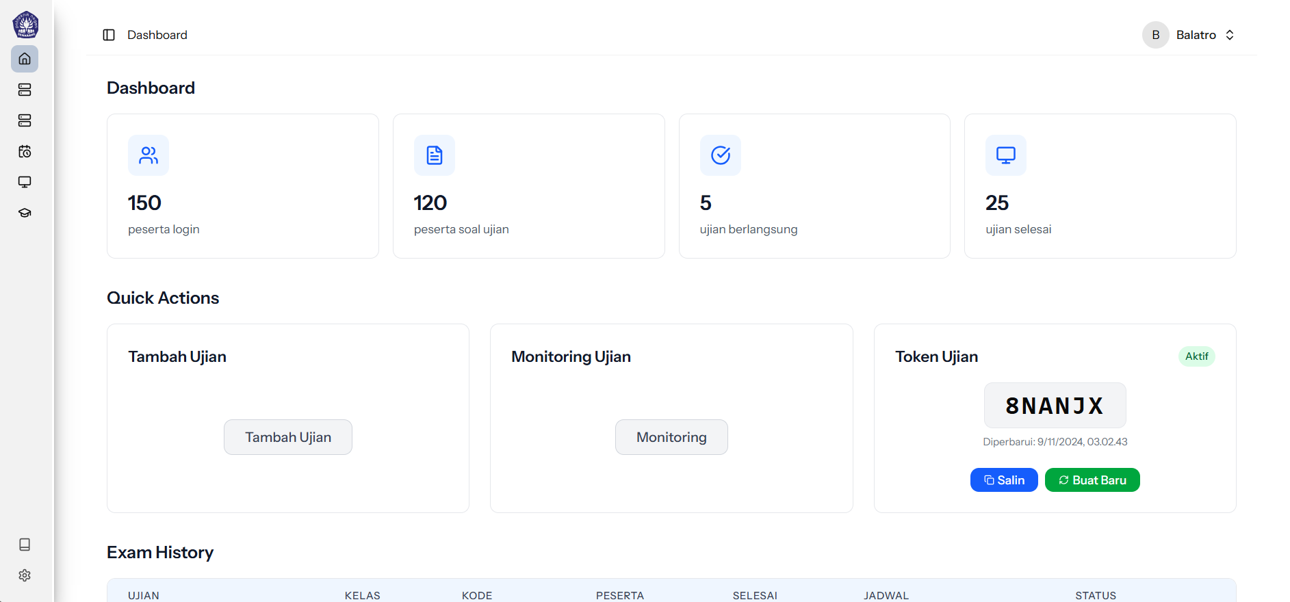Click the document icon on peserta soal ujian card
Screen dimensions: 1290x602
click(x=435, y=155)
